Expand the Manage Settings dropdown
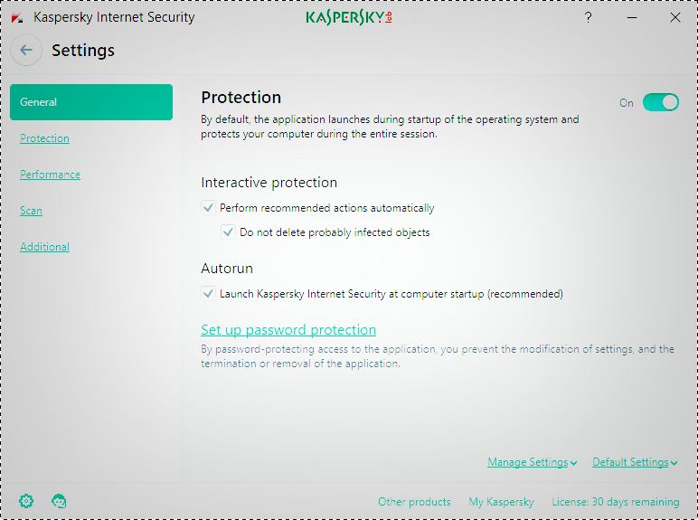Viewport: 698px width, 520px height. pyautogui.click(x=532, y=462)
